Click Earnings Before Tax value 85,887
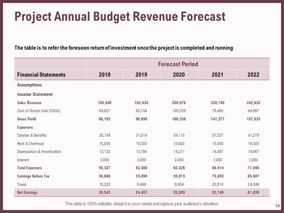Screen dimensions: 284x213 click(253, 176)
